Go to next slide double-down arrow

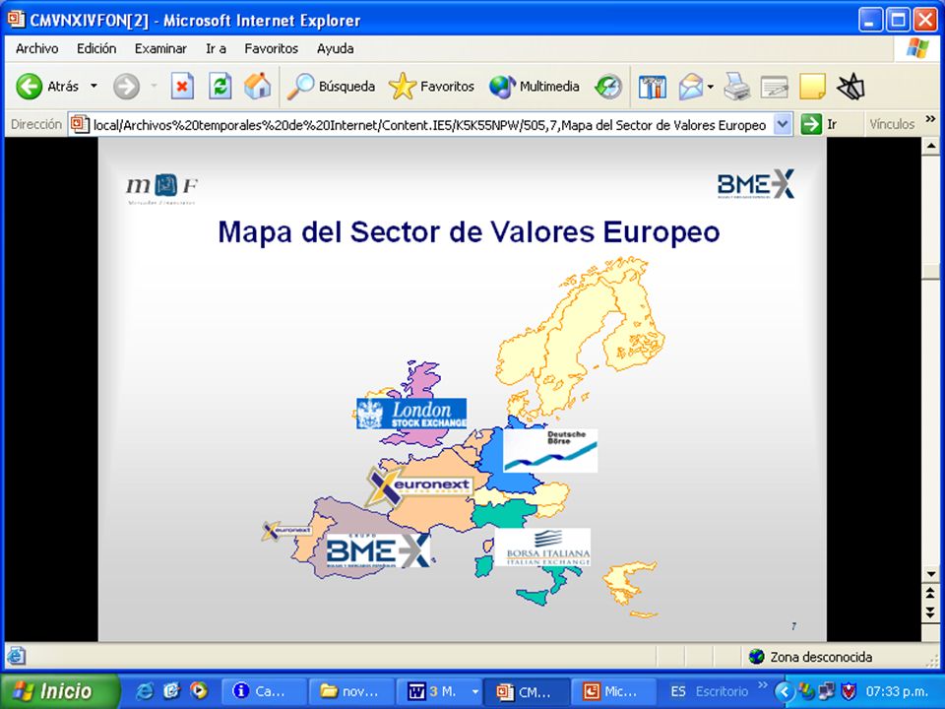coord(930,612)
